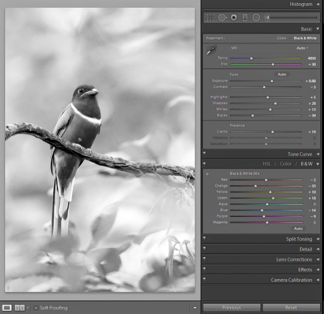
Task: Click the Orange B&W mix slider handle
Action: (255, 186)
